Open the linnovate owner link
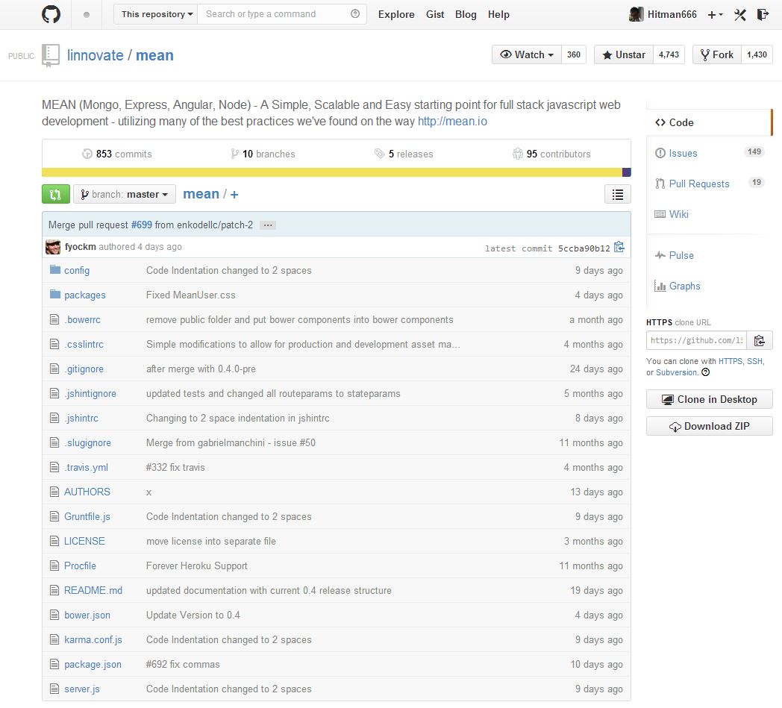The height and width of the screenshot is (708, 782). (96, 55)
